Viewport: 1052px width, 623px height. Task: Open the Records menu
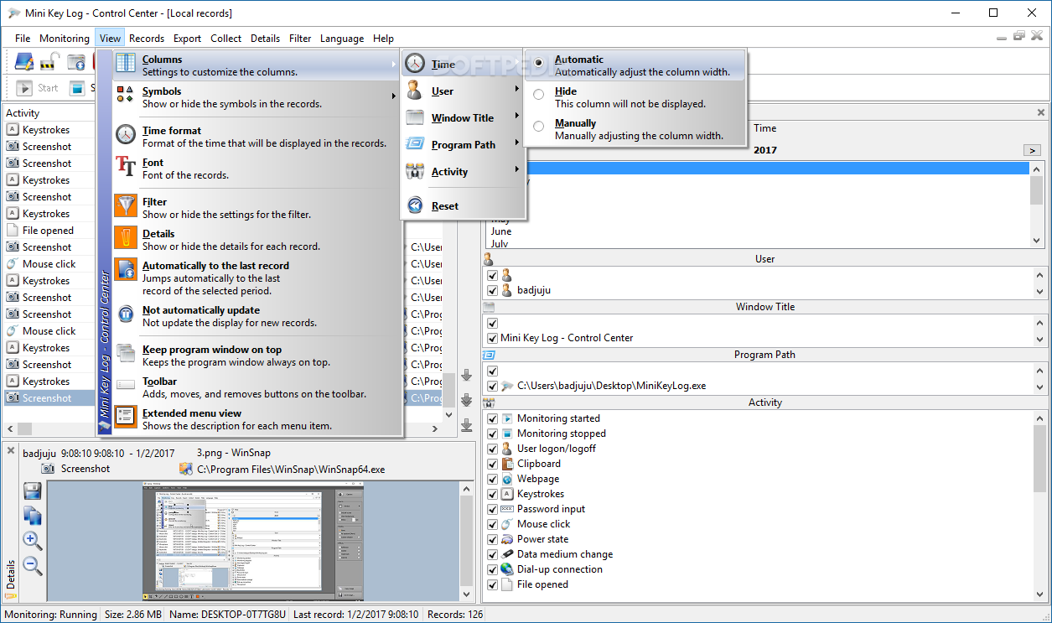coord(147,38)
